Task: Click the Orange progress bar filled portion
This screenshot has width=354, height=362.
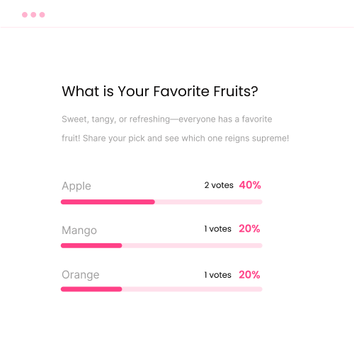Action: 91,289
